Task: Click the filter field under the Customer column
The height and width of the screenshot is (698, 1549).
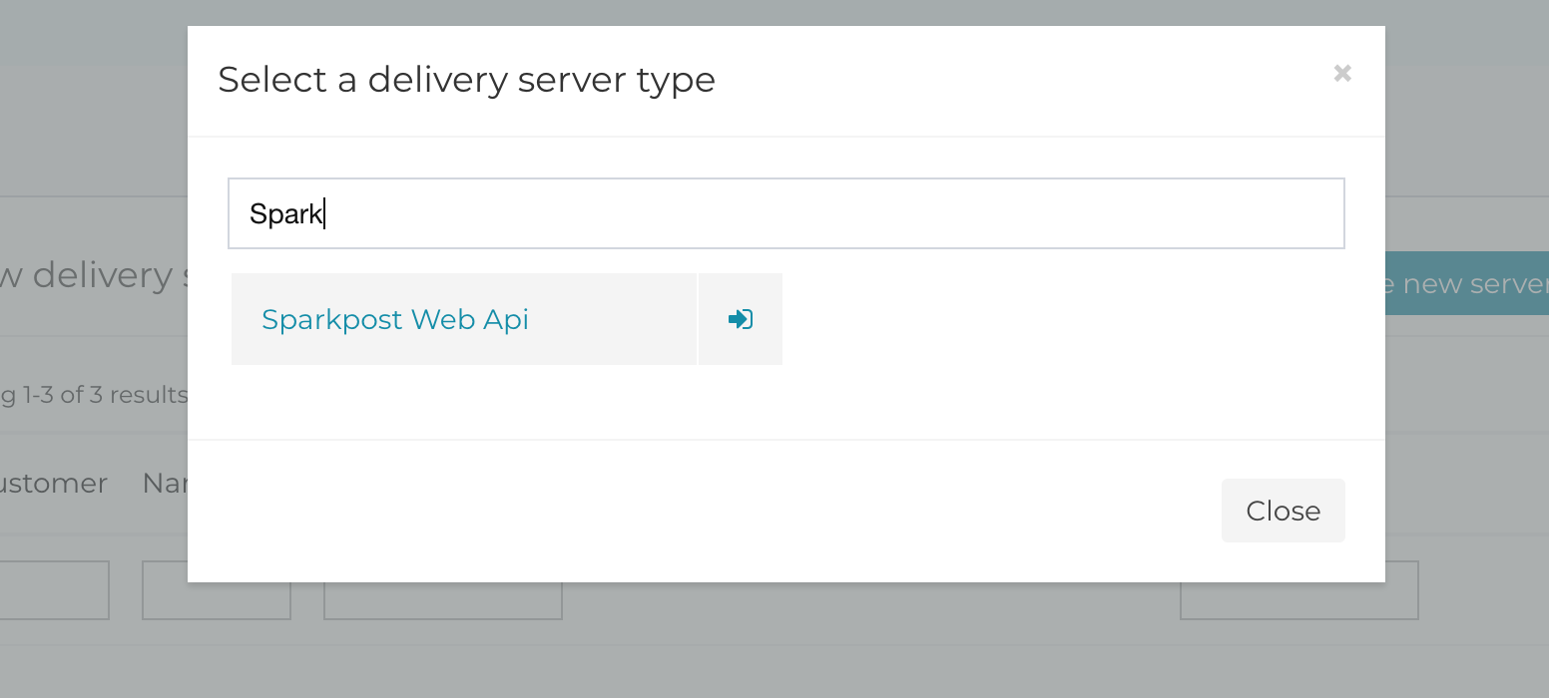Action: (55, 590)
